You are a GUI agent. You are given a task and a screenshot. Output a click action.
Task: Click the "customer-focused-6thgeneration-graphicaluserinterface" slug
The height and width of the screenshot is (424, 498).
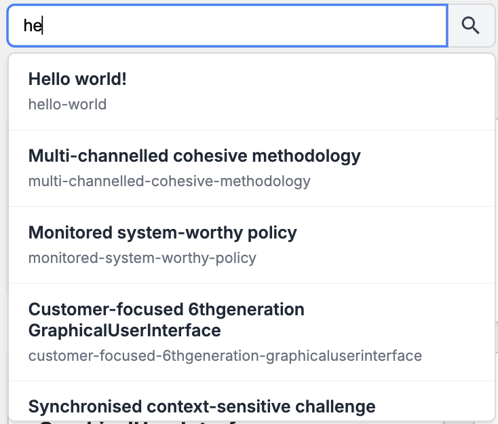tap(225, 355)
